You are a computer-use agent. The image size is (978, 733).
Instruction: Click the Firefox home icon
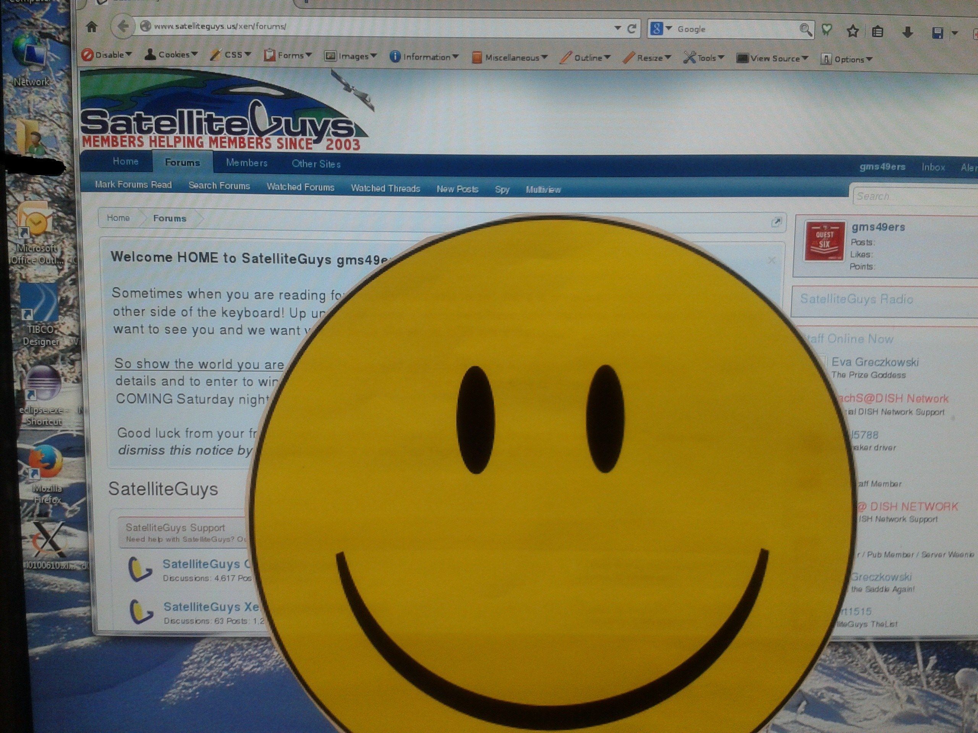92,27
